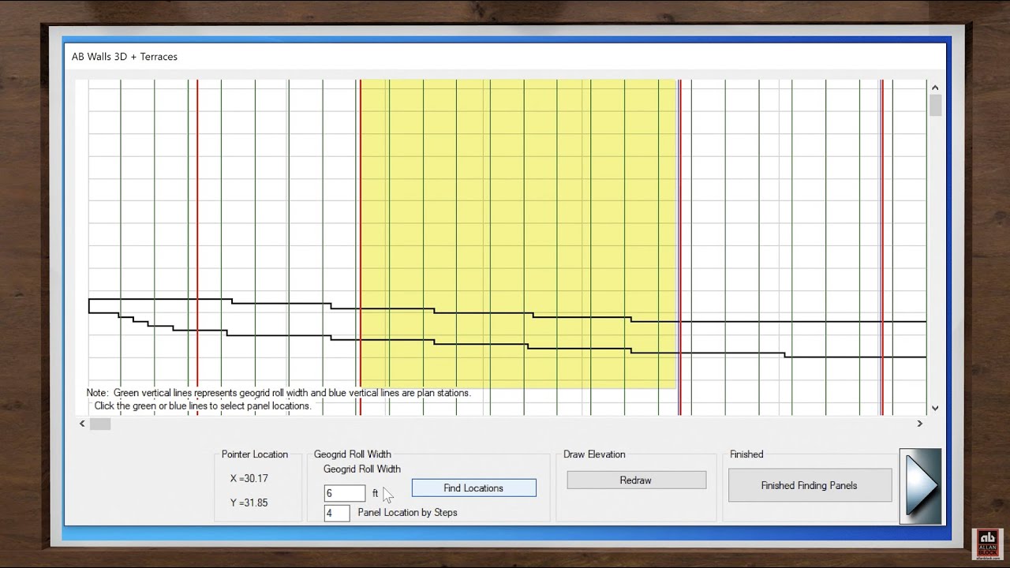Click Finished Finding Panels button
The image size is (1010, 568).
click(x=810, y=486)
